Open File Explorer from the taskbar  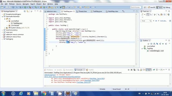[36, 94]
